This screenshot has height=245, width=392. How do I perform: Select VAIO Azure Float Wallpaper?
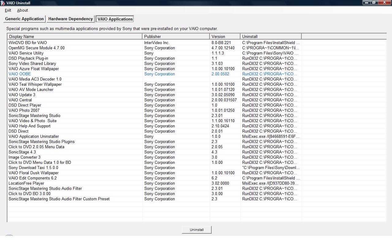[34, 69]
